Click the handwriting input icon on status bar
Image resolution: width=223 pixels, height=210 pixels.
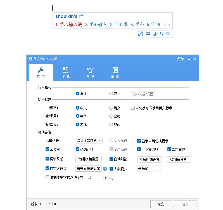pyautogui.click(x=140, y=34)
